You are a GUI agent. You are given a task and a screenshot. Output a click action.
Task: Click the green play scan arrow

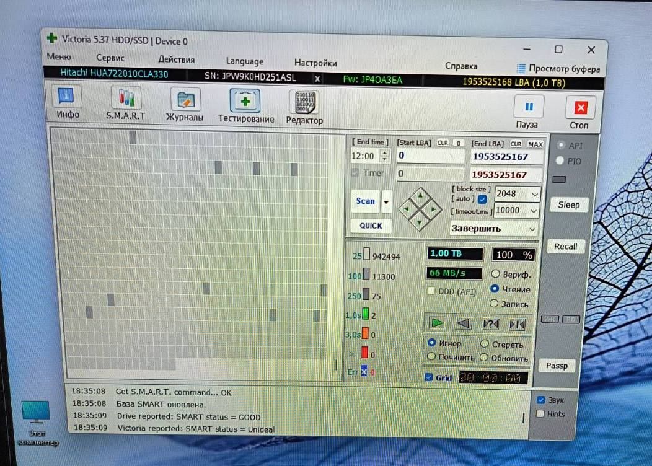click(437, 323)
